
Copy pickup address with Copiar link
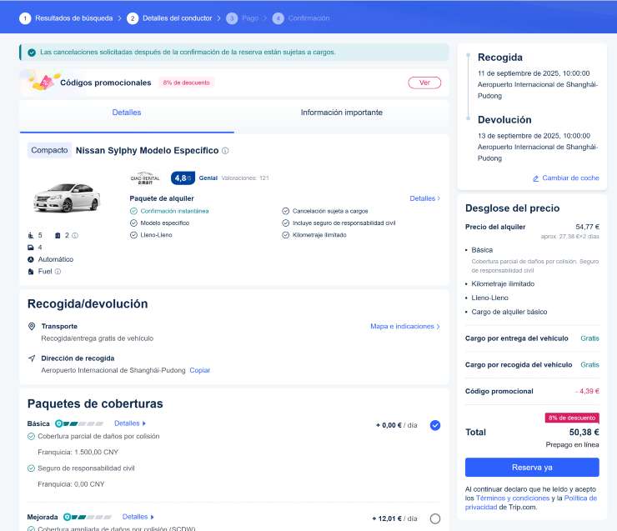(200, 370)
